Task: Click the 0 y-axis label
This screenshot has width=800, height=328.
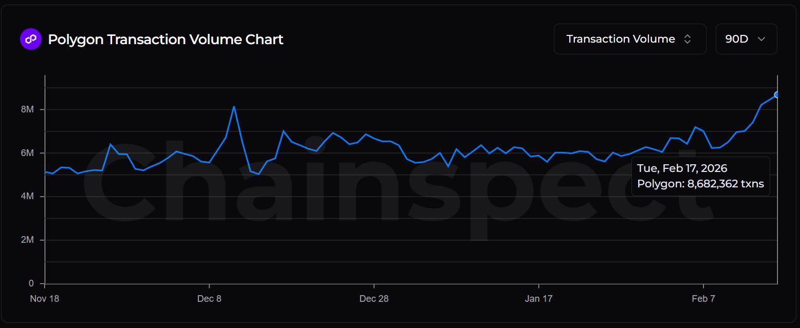Action: pos(31,284)
